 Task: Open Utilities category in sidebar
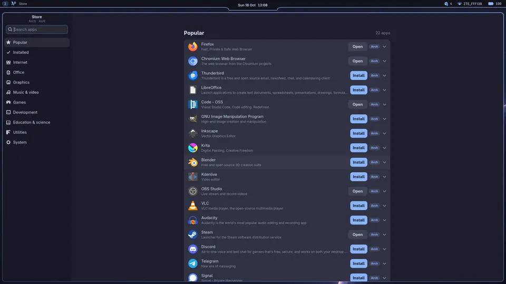tap(37, 132)
